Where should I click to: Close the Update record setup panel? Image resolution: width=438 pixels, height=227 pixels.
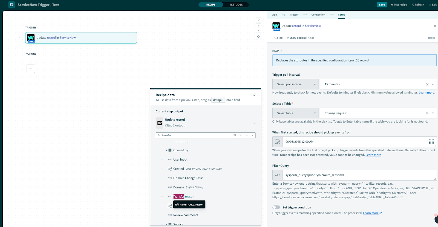click(435, 26)
